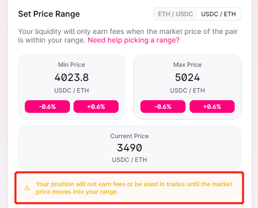Click the warning triangle icon

[x=27, y=188]
